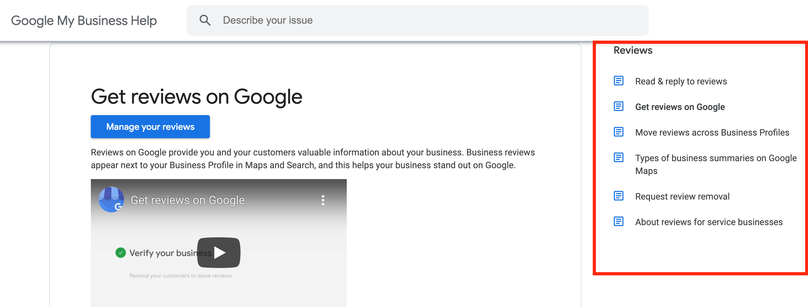Open Request review removal article
This screenshot has height=307, width=808.
pos(682,196)
